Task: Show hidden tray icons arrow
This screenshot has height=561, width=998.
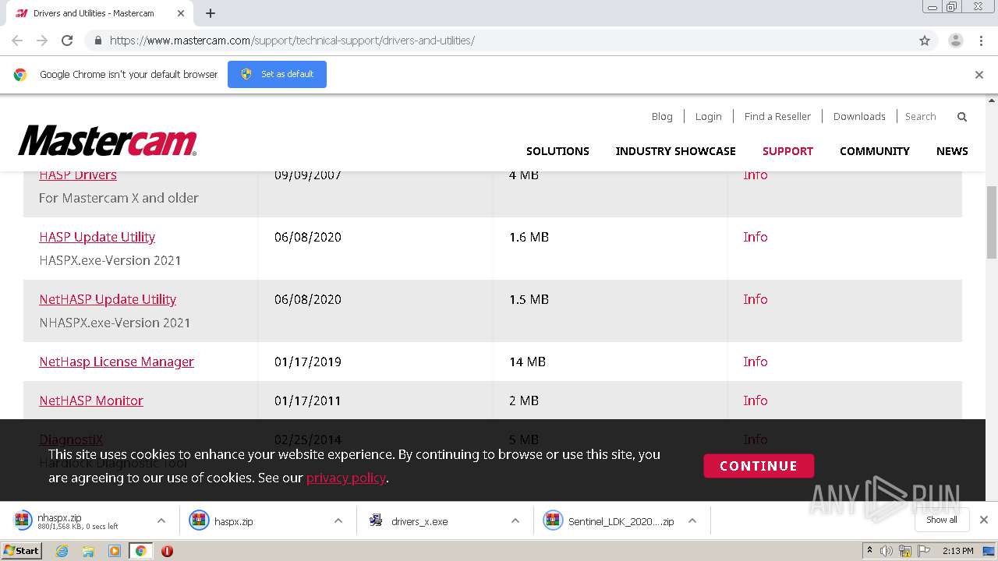Action: pyautogui.click(x=869, y=551)
